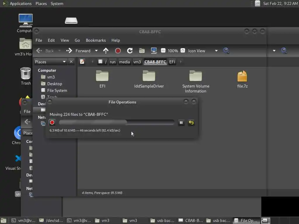The width and height of the screenshot is (299, 224).
Task: Click the run path segment
Action: [x=113, y=62]
